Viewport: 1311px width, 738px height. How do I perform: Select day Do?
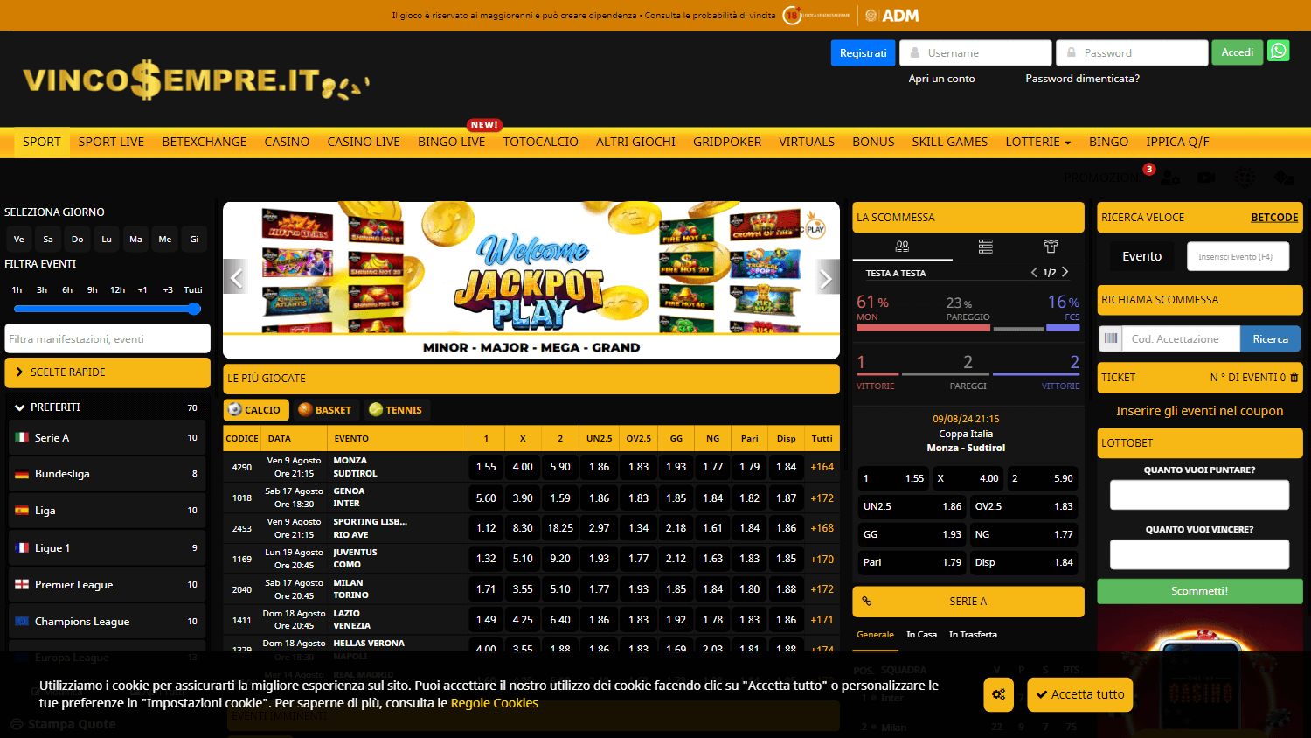pos(78,239)
